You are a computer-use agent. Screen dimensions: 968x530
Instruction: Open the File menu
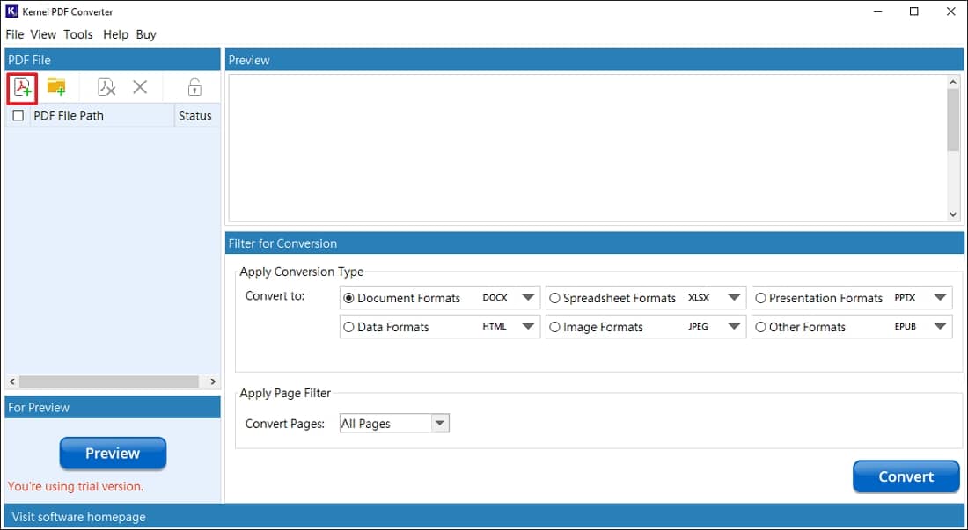(x=14, y=34)
